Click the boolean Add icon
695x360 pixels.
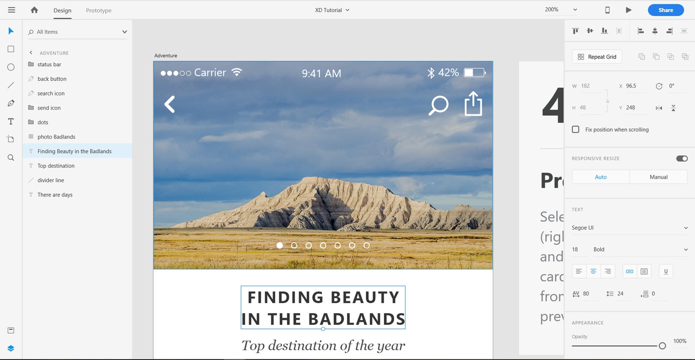coord(642,56)
